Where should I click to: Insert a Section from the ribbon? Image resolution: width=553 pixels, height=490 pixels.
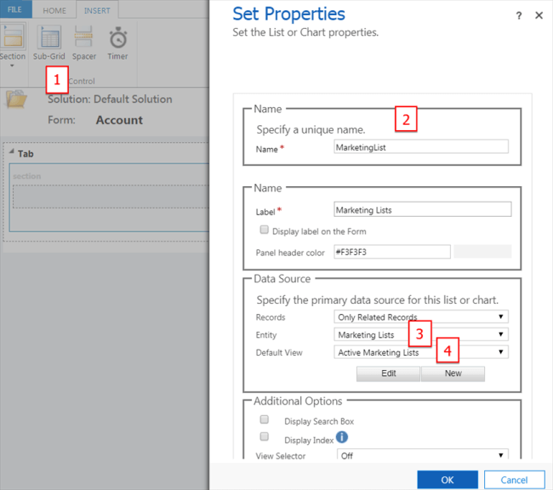click(13, 41)
